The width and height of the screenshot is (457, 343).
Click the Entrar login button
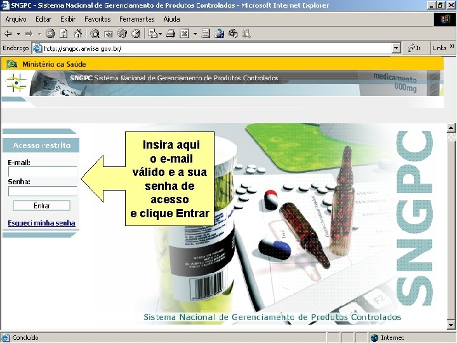[42, 206]
